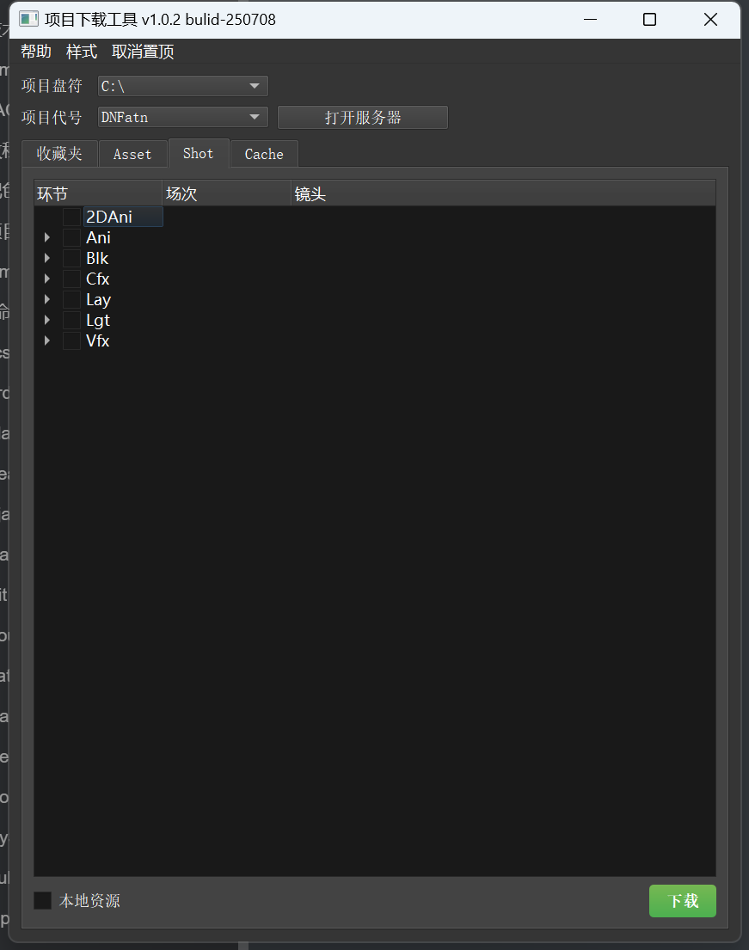The image size is (749, 950).
Task: Expand the Blk tree node
Action: [46, 258]
